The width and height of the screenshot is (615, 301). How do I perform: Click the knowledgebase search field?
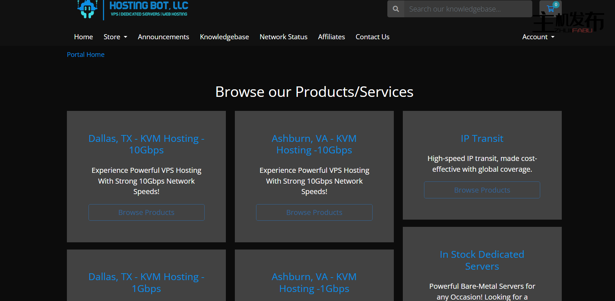pyautogui.click(x=468, y=9)
